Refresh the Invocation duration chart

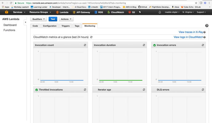coord(144,45)
